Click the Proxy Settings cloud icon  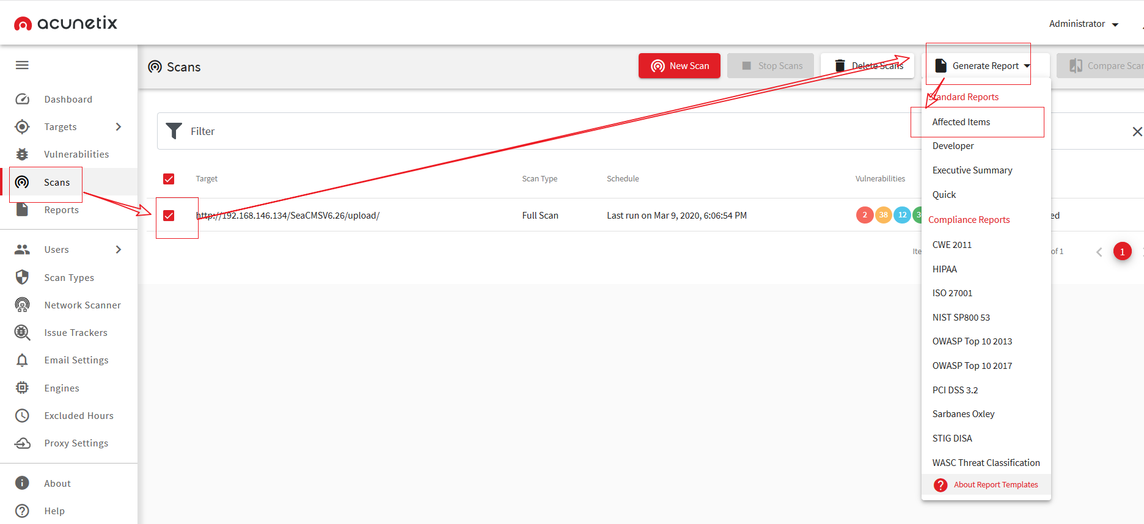tap(22, 443)
